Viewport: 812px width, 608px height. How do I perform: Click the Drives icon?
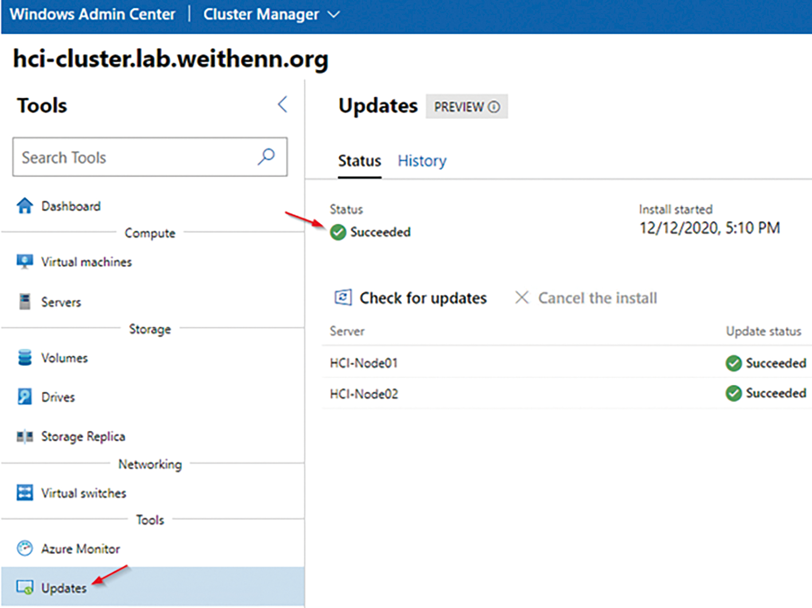coord(25,396)
